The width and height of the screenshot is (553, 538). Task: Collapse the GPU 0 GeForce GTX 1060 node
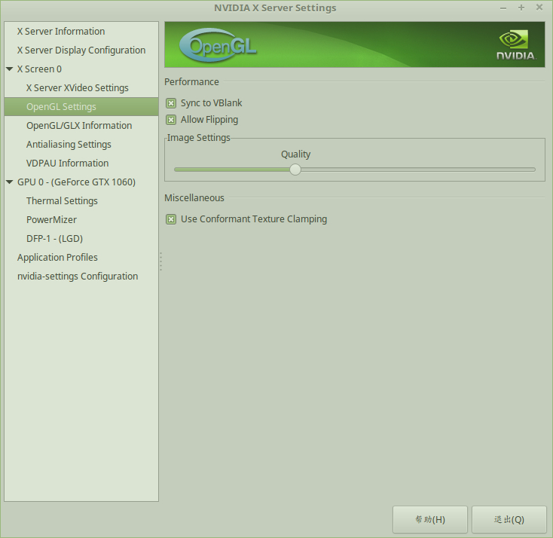(x=10, y=182)
